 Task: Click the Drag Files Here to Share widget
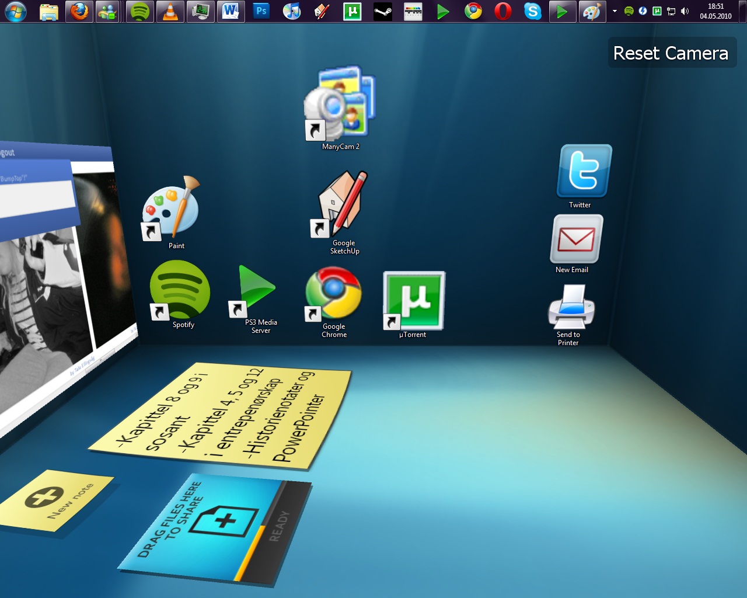tap(215, 530)
